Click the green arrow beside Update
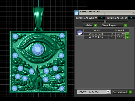Screen dimensions: 135x101 click(x=95, y=25)
